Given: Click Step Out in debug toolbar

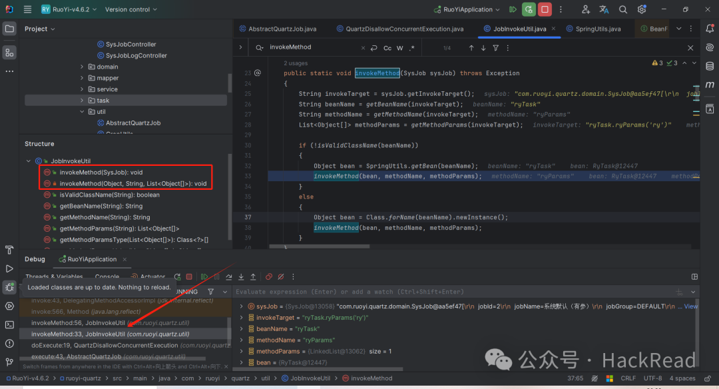Looking at the screenshot, I should click(x=253, y=276).
